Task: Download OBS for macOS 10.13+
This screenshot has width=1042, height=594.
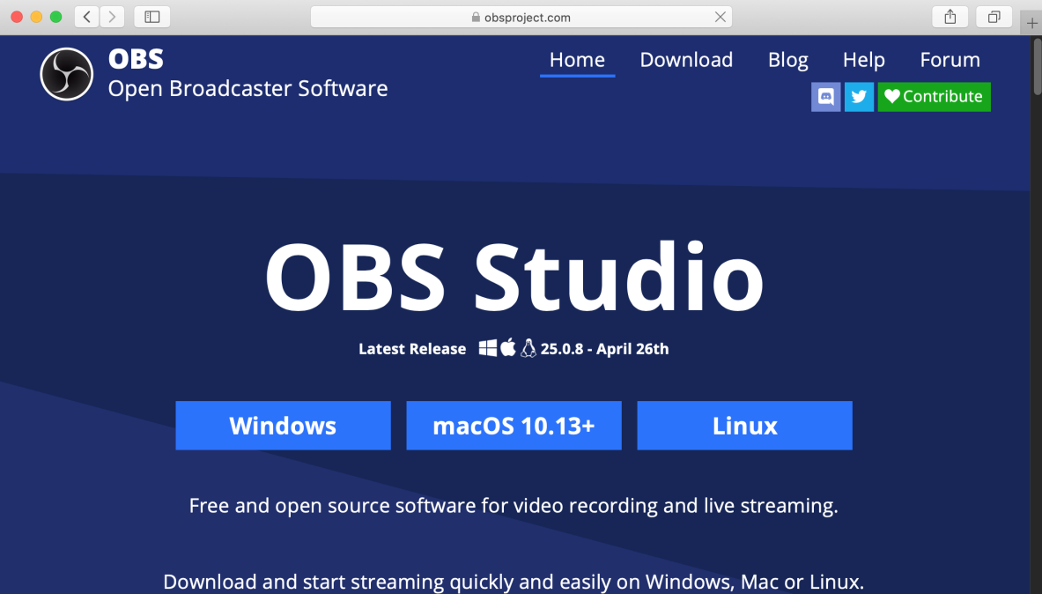Action: 514,426
